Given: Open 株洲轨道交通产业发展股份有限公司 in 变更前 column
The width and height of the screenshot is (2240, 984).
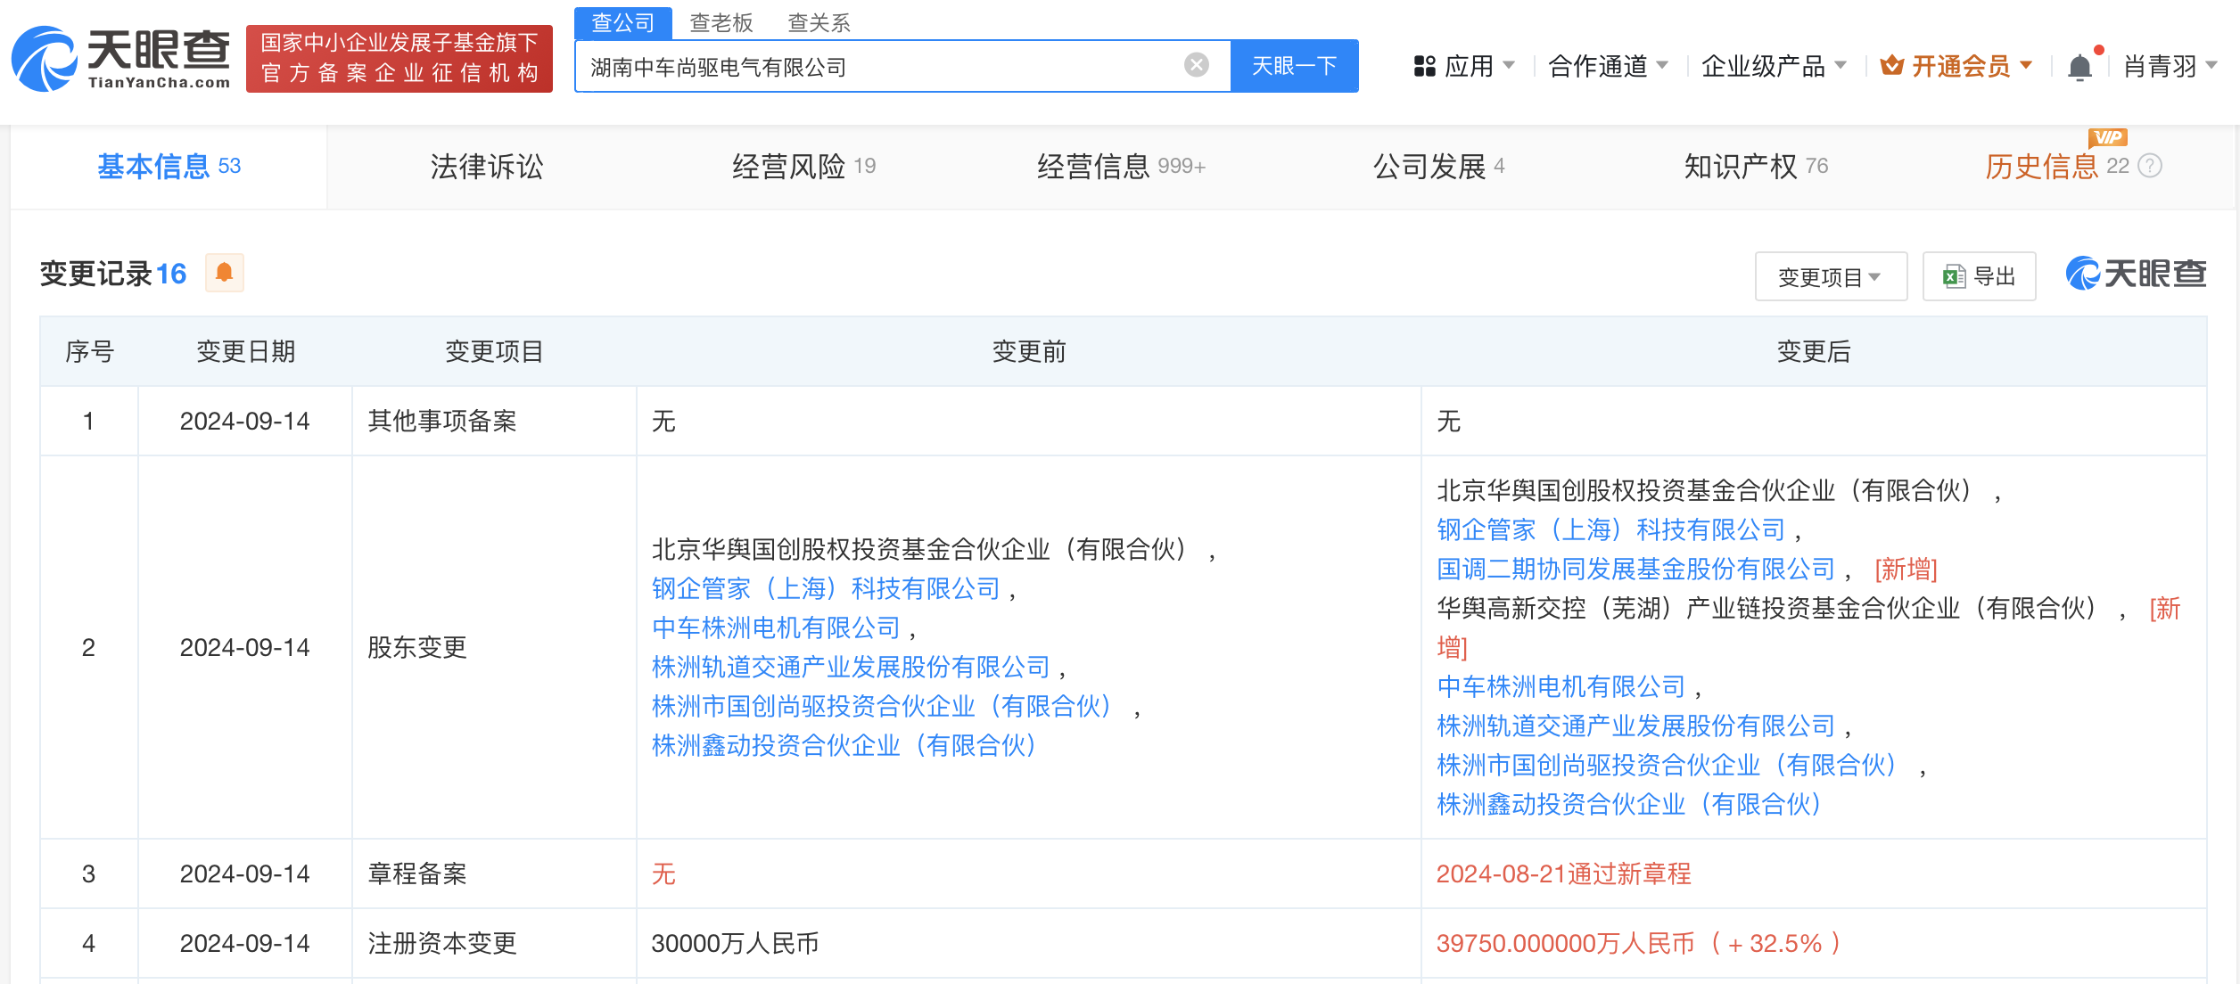Looking at the screenshot, I should tap(851, 667).
